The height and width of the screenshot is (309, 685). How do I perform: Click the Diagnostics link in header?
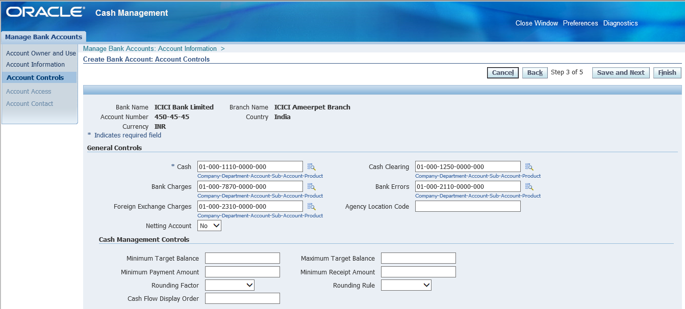(620, 23)
